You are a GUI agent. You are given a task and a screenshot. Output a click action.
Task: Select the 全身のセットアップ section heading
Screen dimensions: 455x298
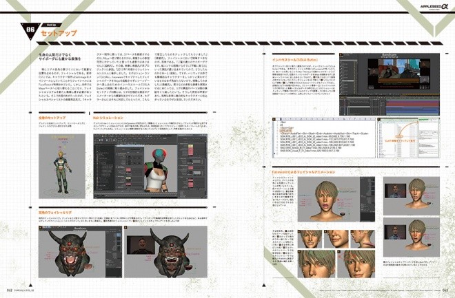tap(52, 118)
